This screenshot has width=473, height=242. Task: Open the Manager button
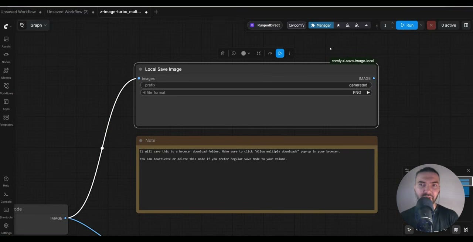(x=321, y=25)
